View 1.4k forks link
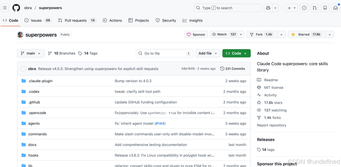 click(x=269, y=118)
